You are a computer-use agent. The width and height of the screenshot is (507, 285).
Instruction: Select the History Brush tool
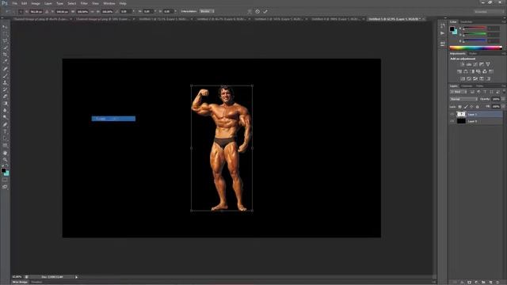[x=5, y=89]
